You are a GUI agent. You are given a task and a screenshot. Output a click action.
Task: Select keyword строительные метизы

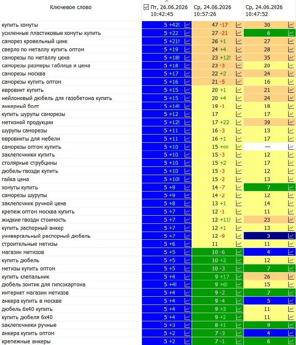29,244
